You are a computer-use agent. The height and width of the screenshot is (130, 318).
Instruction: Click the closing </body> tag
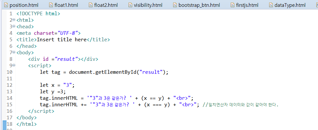click(x=27, y=117)
